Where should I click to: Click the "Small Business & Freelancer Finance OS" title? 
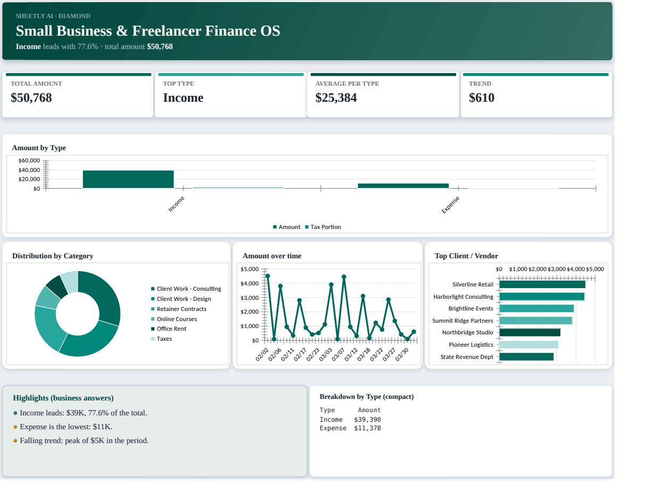(148, 31)
